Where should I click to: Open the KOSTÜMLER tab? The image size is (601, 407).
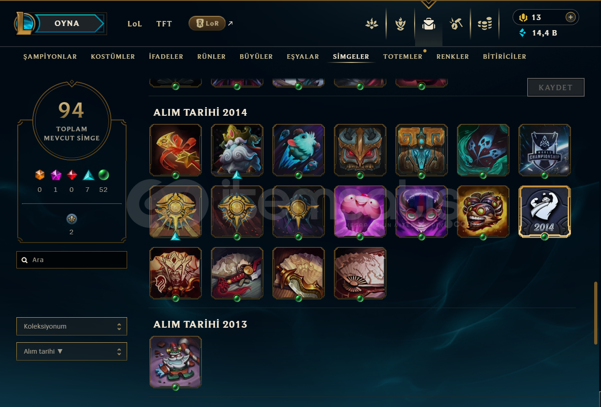(113, 57)
